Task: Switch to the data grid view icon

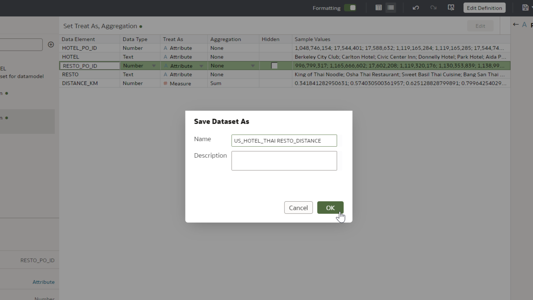Action: (379, 8)
